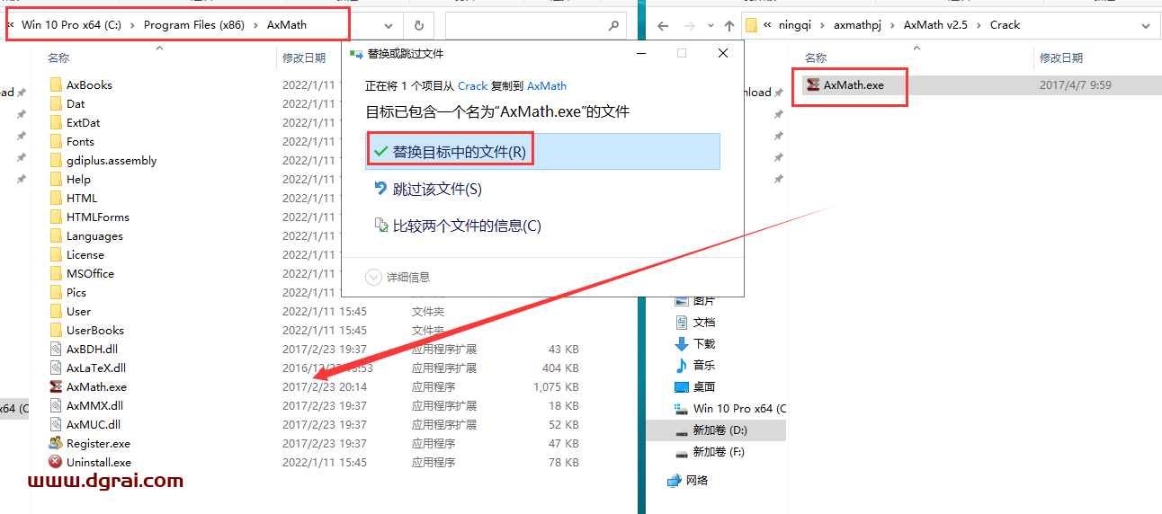Select the Dat folder
The image size is (1162, 514).
point(76,103)
